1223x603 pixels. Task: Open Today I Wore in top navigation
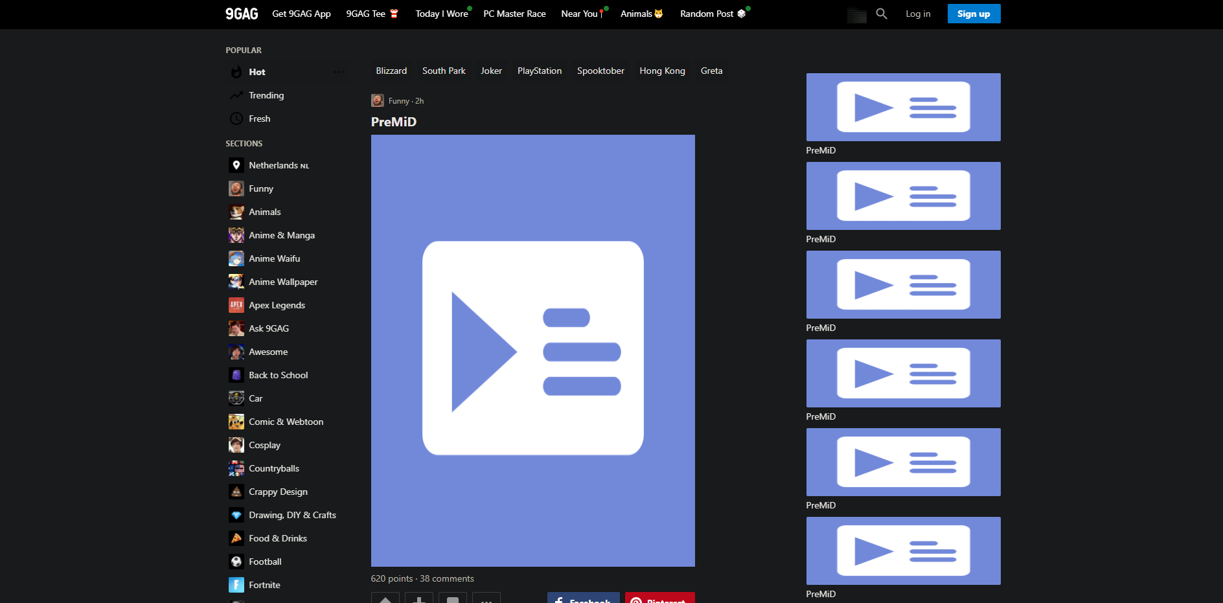click(x=442, y=14)
